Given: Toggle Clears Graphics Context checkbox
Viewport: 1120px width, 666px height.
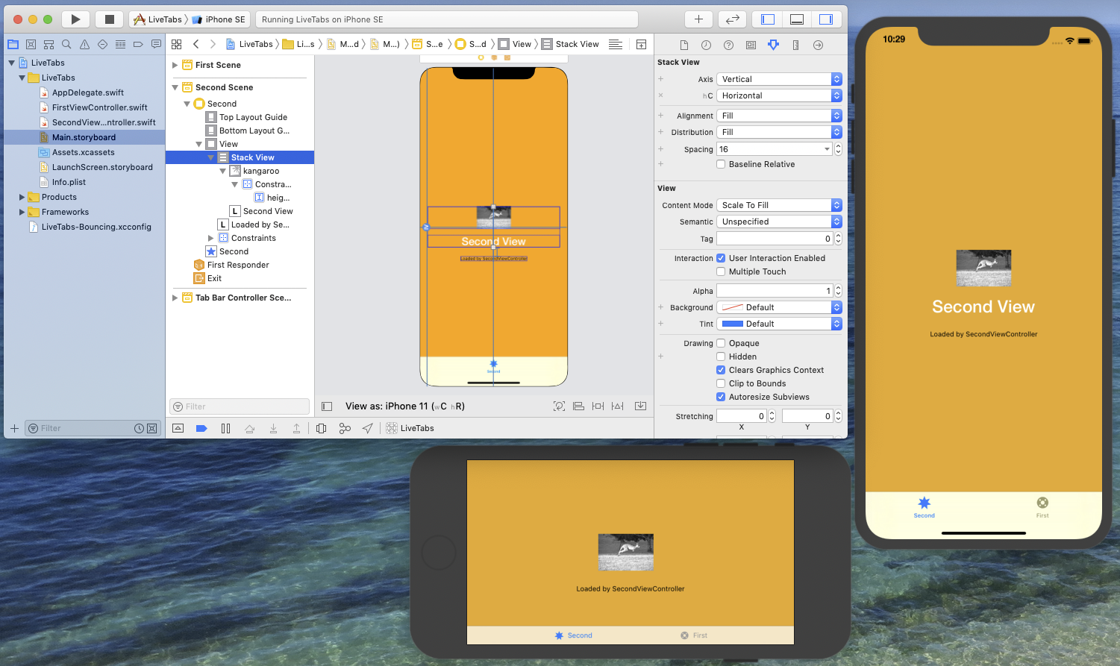Looking at the screenshot, I should 721,370.
